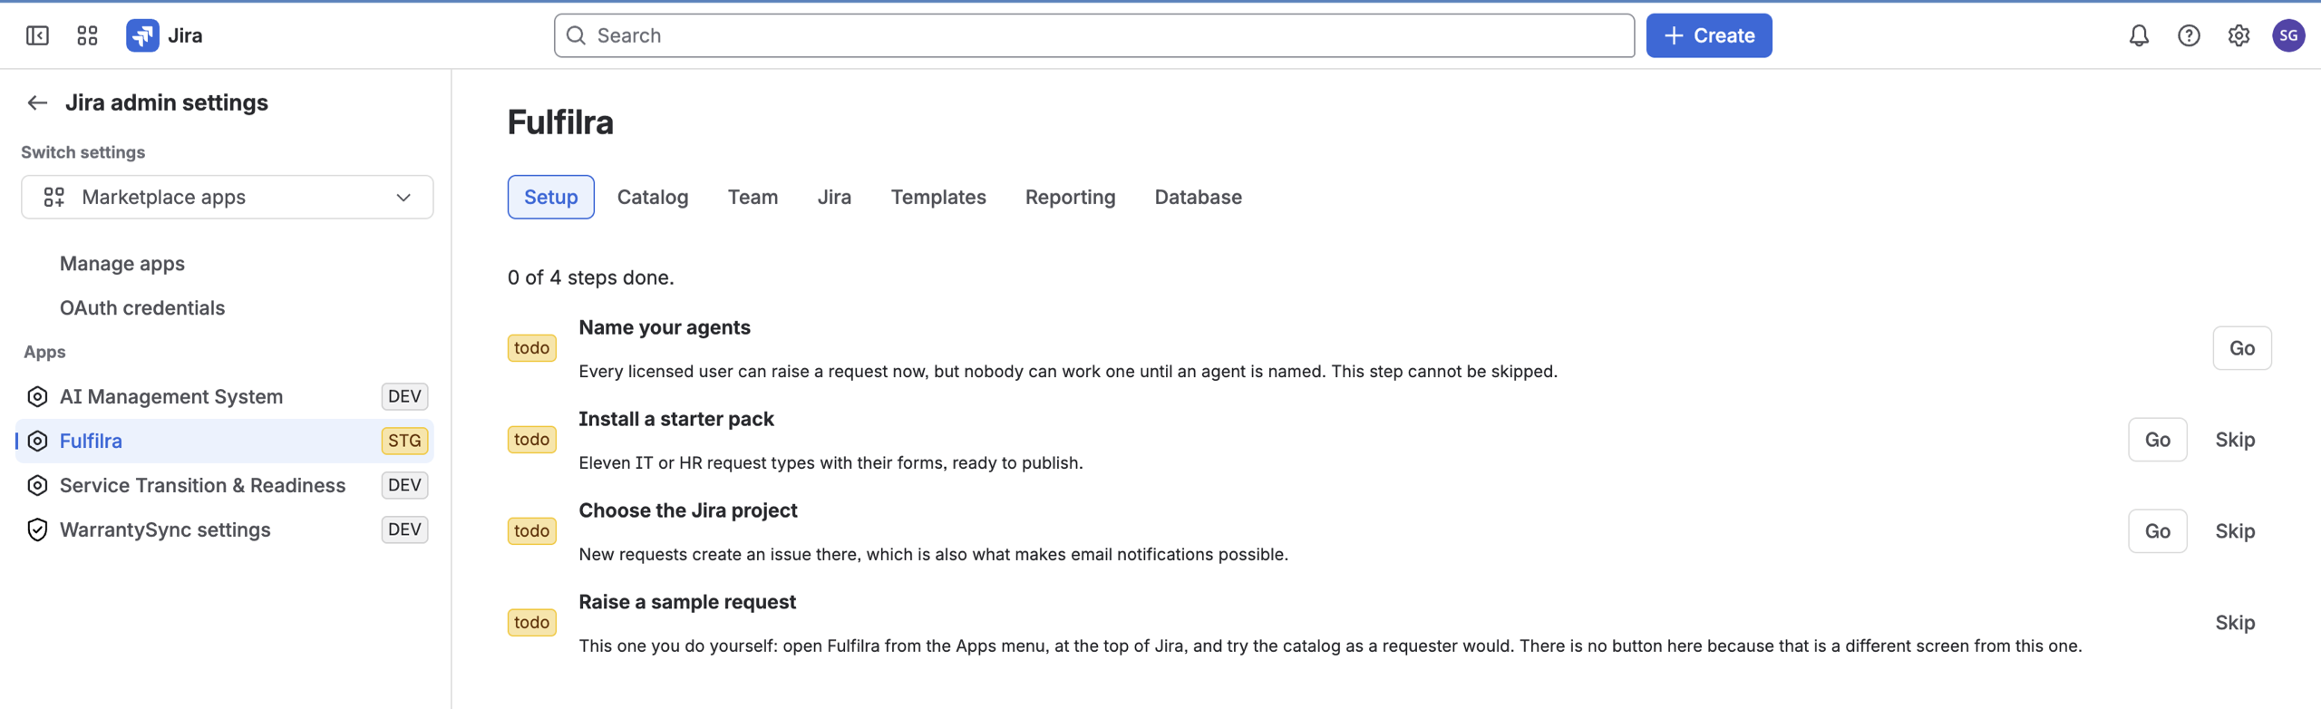This screenshot has height=709, width=2321.
Task: Click the Marketplace apps grid icon
Action: [54, 197]
